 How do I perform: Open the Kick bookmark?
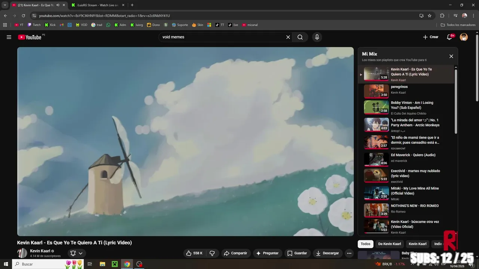(x=50, y=25)
